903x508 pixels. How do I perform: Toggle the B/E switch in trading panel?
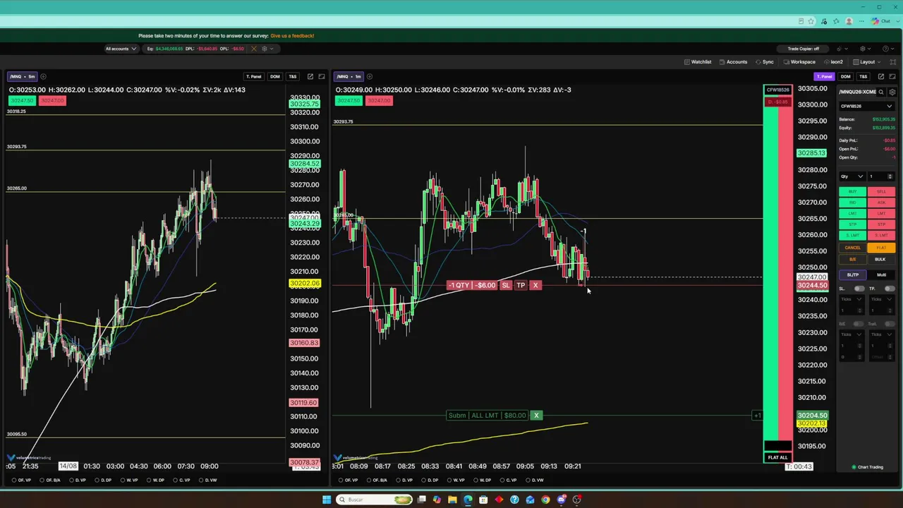click(x=859, y=324)
